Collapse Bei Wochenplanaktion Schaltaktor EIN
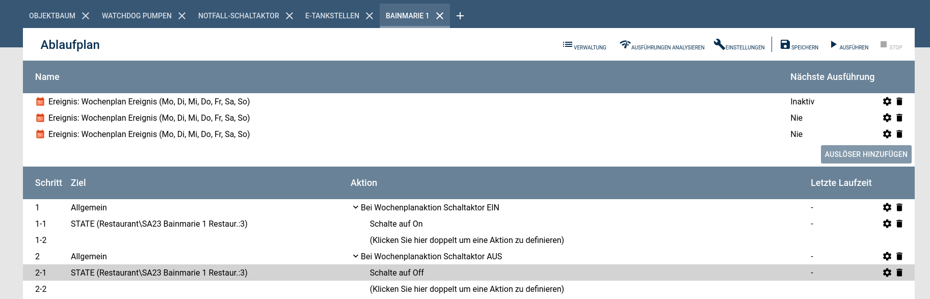The width and height of the screenshot is (930, 299). point(356,207)
